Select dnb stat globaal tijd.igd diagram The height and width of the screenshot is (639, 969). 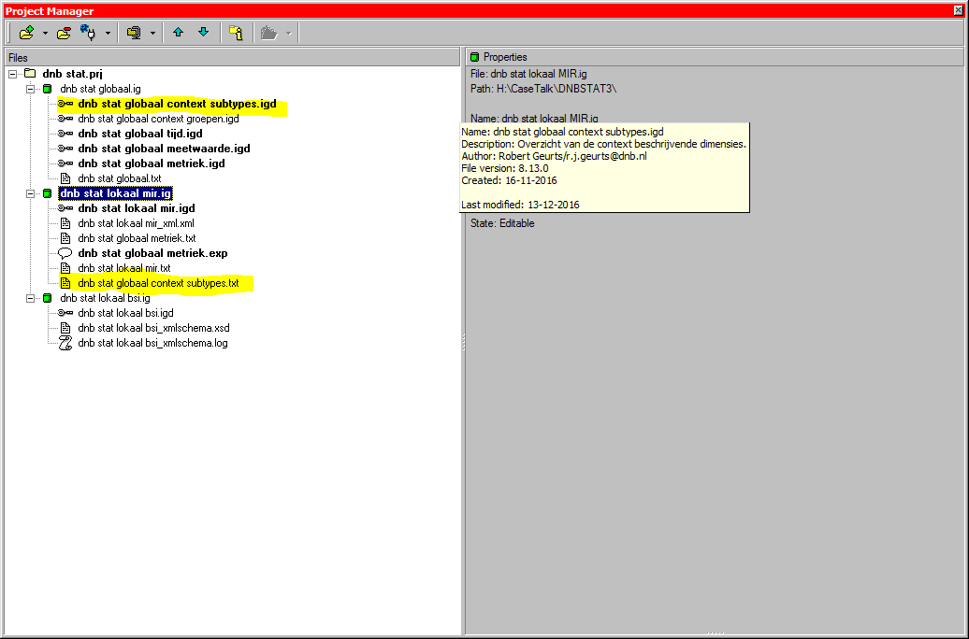[x=139, y=134]
